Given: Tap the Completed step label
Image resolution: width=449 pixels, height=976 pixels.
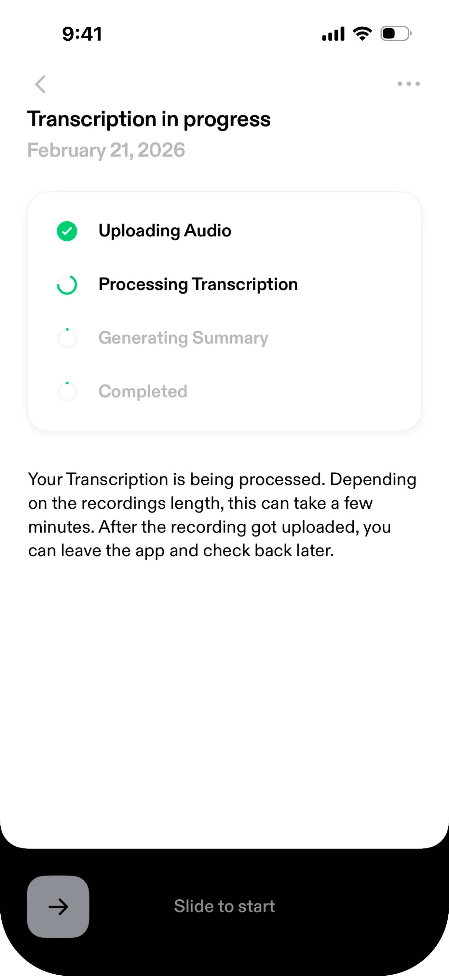Looking at the screenshot, I should click(143, 391).
